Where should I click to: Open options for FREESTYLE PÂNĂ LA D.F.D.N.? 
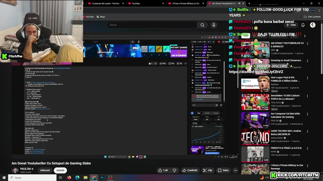307,149
